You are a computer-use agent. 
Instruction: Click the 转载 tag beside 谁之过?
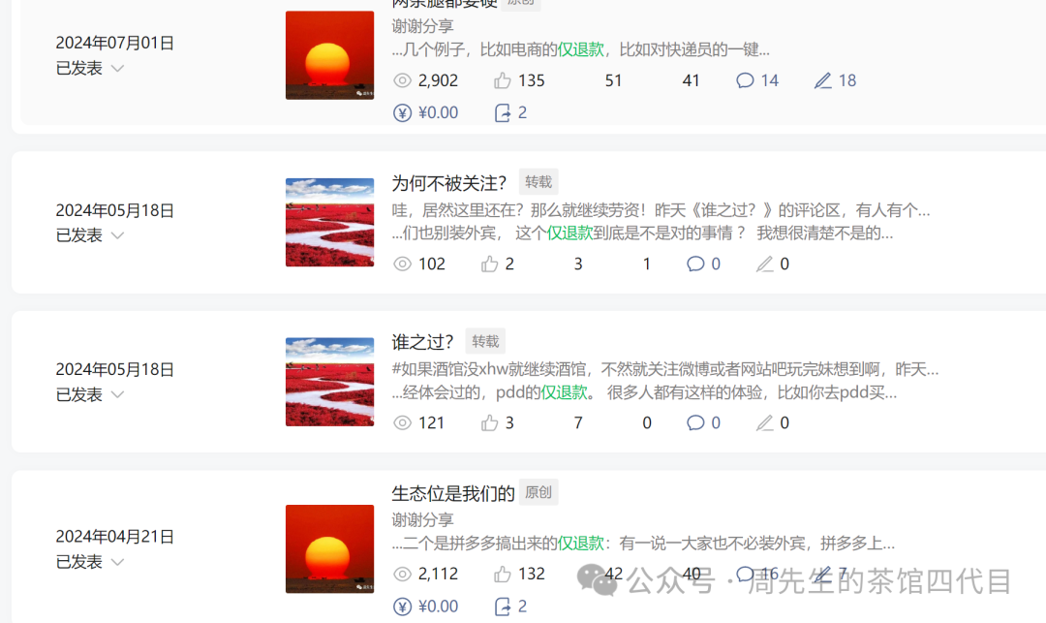[485, 341]
